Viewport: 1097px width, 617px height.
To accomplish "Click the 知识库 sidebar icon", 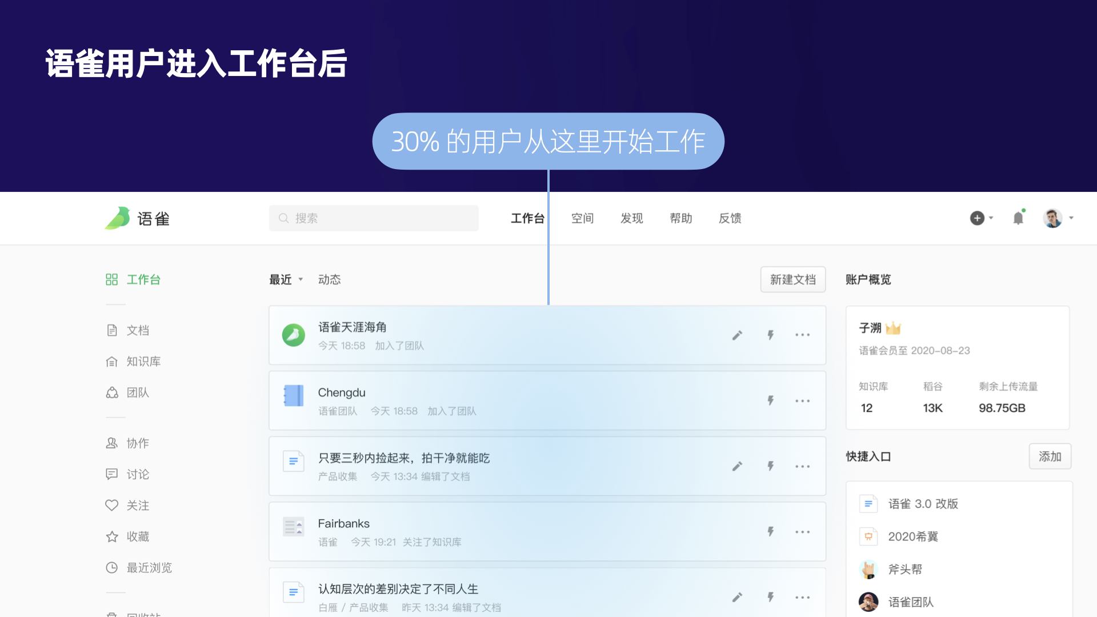I will click(112, 362).
